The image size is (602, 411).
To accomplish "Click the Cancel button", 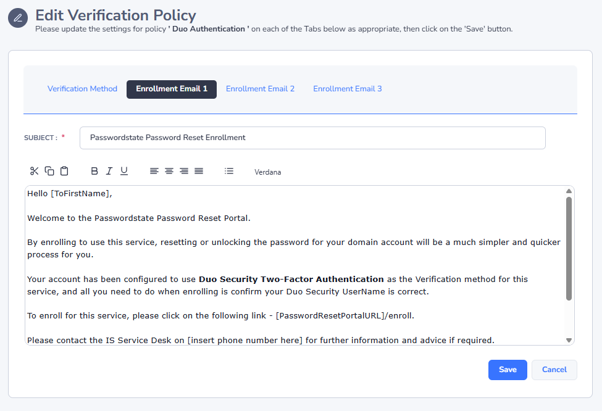I will [554, 370].
